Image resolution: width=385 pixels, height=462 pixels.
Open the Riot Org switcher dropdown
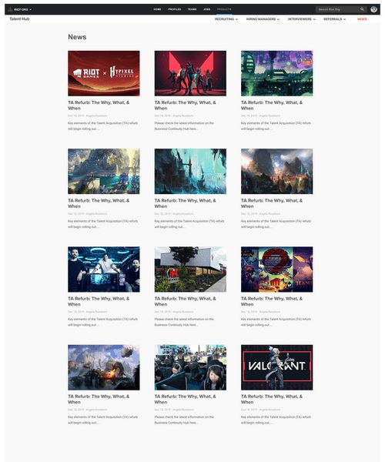click(22, 9)
